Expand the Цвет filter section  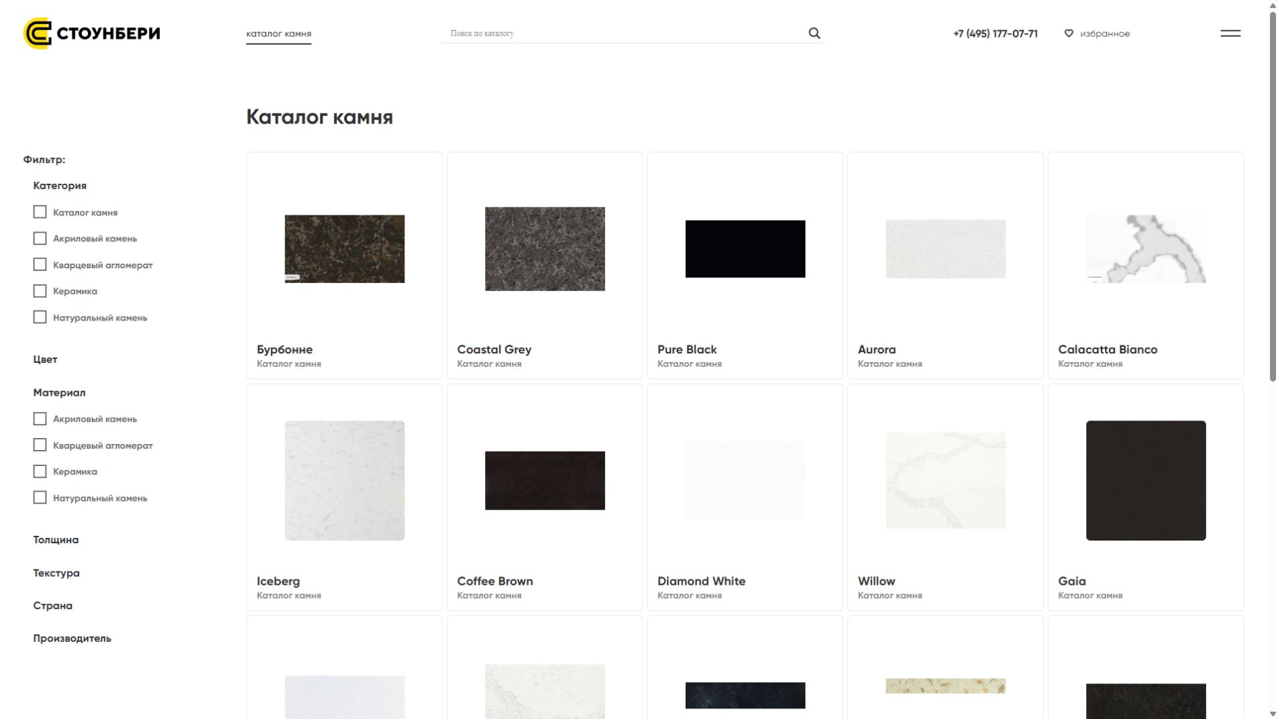(x=45, y=359)
